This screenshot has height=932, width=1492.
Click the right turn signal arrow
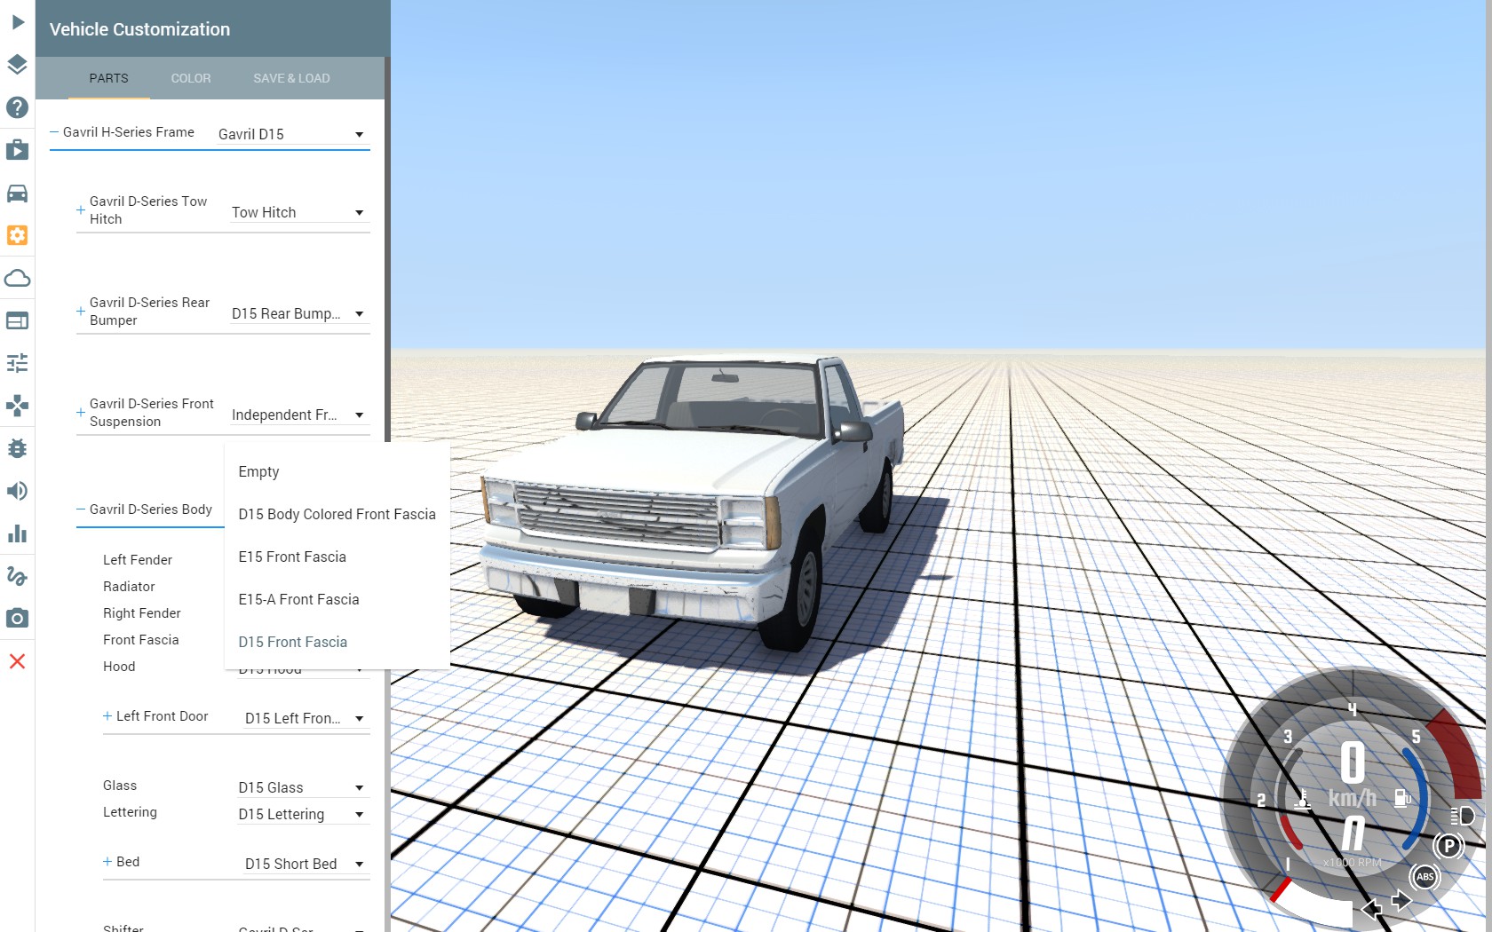click(1401, 901)
